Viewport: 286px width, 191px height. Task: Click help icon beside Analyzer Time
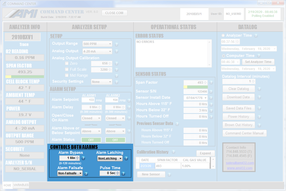click(256, 36)
